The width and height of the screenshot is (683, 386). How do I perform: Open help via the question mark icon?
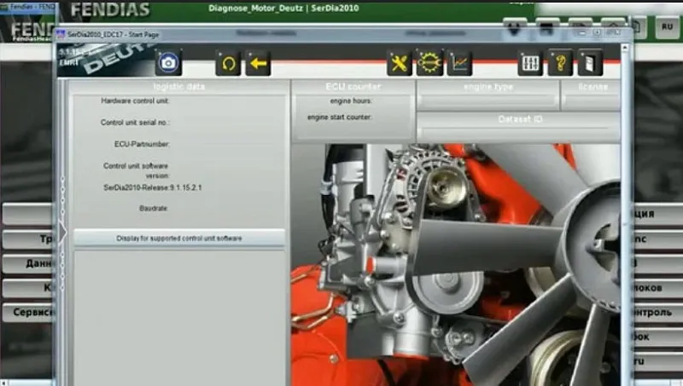[x=560, y=63]
